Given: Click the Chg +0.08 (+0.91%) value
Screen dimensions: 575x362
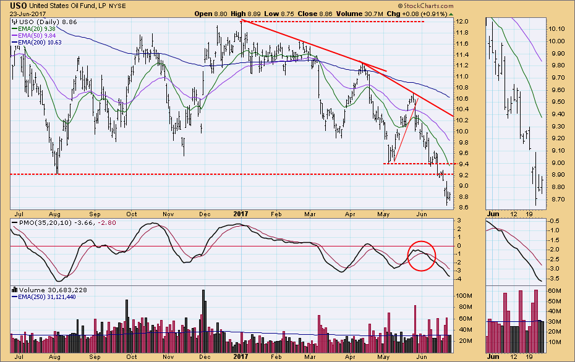Looking at the screenshot, I should [417, 14].
